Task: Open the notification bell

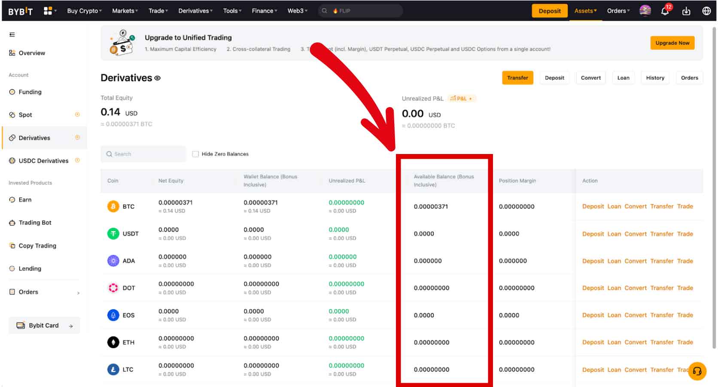Action: coord(665,12)
